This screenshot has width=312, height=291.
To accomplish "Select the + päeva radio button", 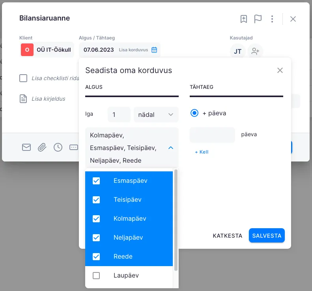I will coord(194,113).
